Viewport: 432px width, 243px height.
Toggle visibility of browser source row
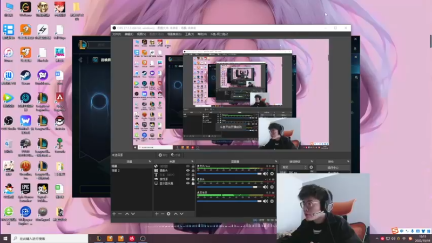coord(188,166)
